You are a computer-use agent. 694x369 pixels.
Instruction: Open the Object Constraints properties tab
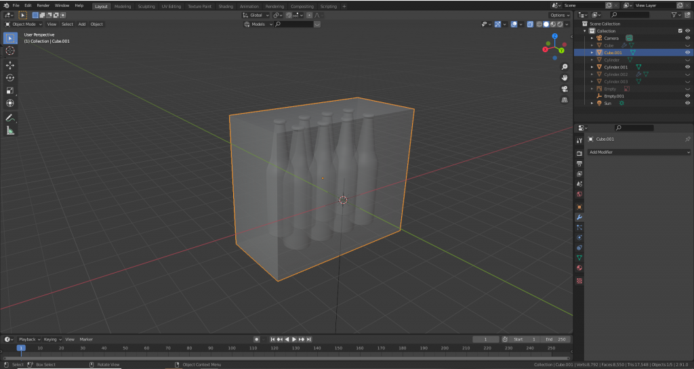point(579,248)
